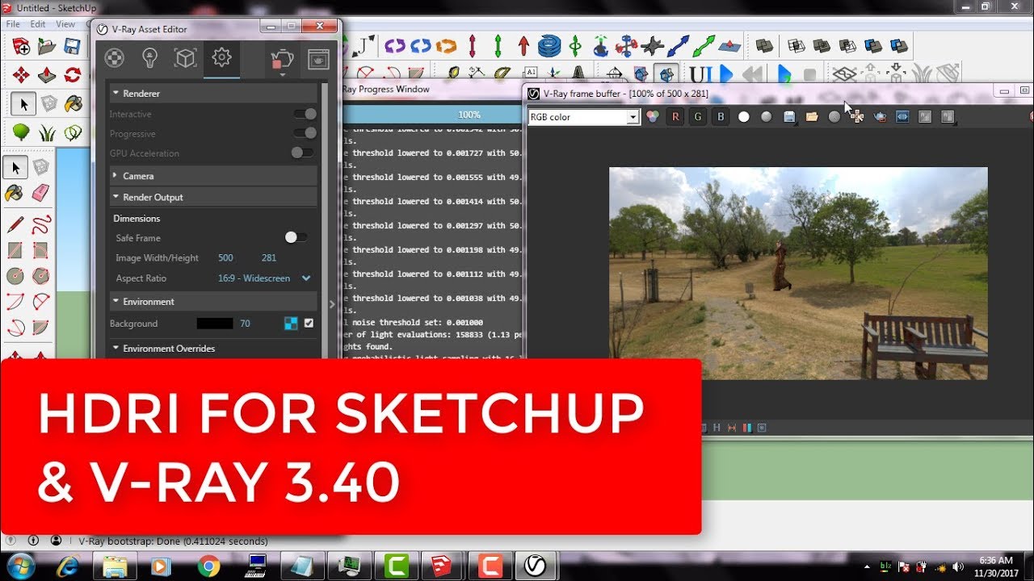
Task: Click the 100% render progress bar
Action: pos(432,115)
